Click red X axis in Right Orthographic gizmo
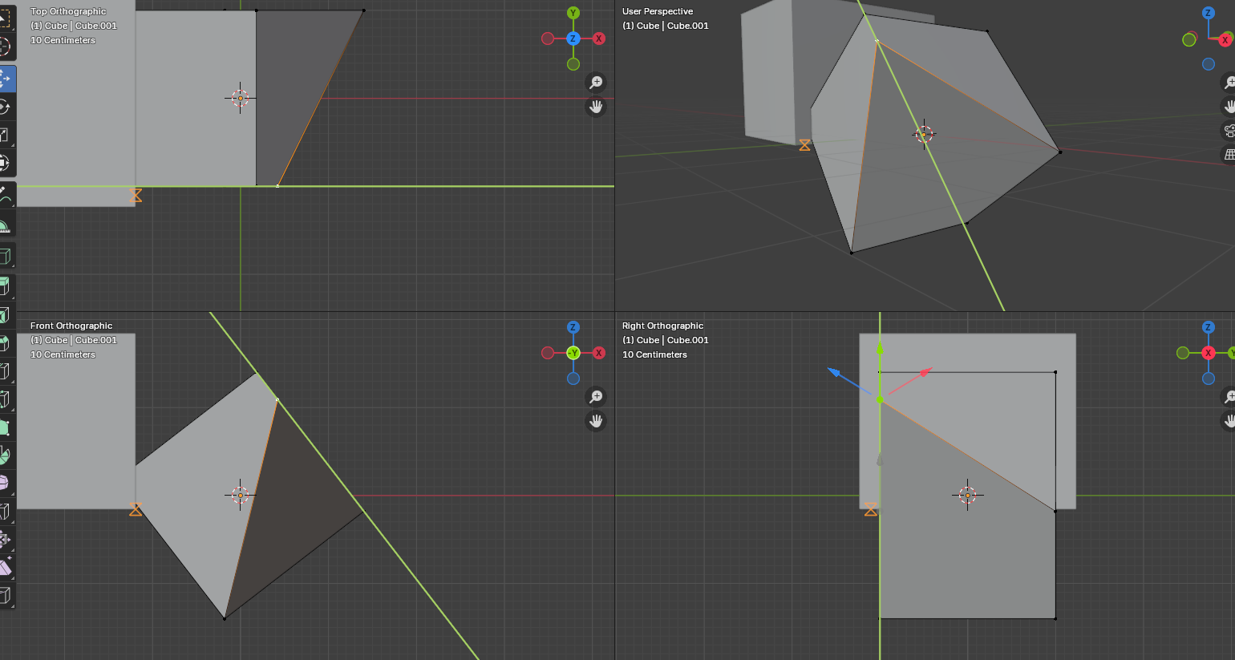 pyautogui.click(x=1209, y=353)
